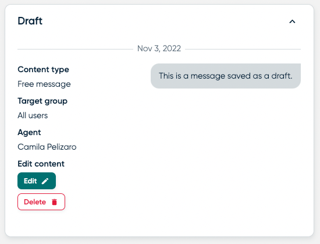Click the Target group label

[42, 101]
